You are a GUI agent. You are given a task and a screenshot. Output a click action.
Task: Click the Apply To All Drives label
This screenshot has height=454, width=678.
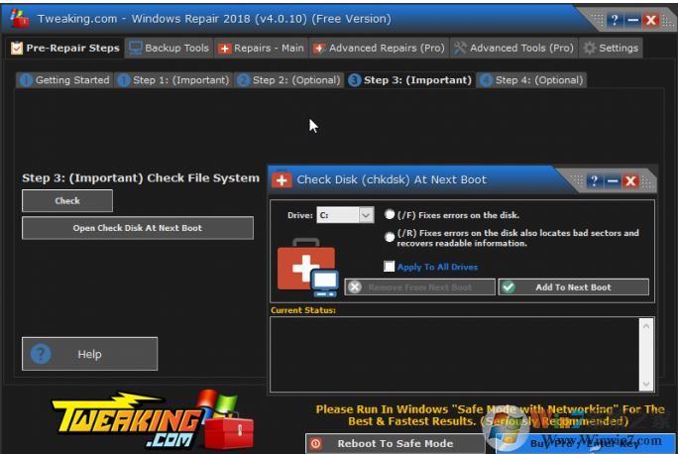[437, 267]
